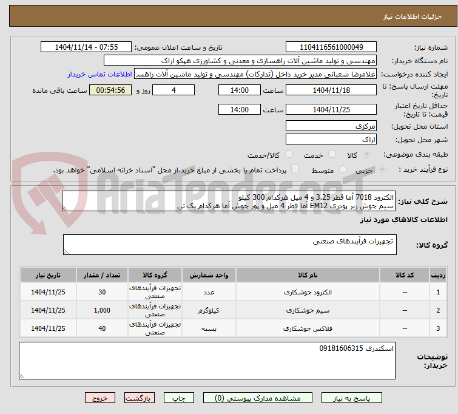The height and width of the screenshot is (414, 458).
Task: Click the resize handle of buyer notes textarea
Action: tap(22, 376)
